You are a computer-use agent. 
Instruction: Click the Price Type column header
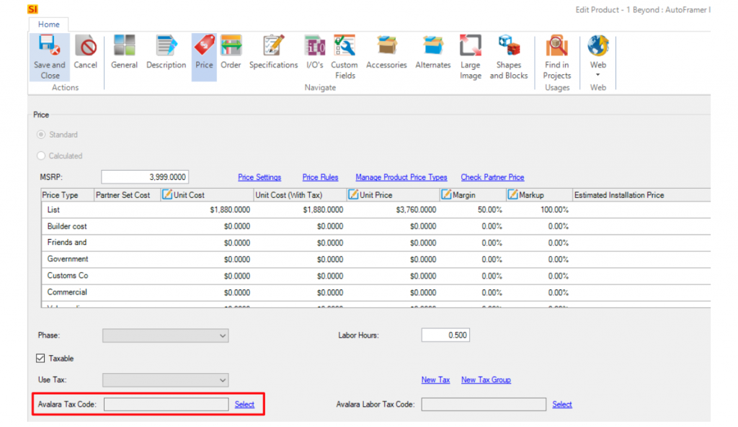click(x=67, y=194)
